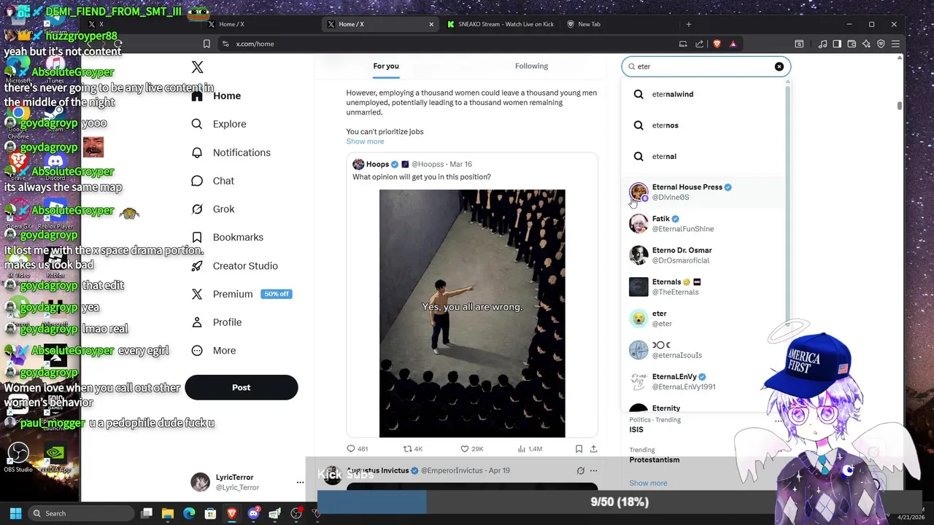Open Chat in the sidebar

point(213,181)
